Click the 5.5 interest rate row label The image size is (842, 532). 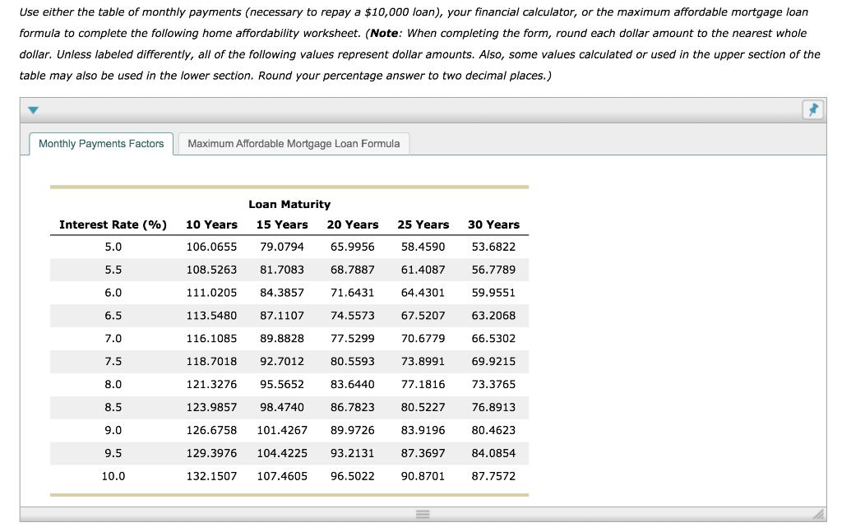[x=113, y=270]
